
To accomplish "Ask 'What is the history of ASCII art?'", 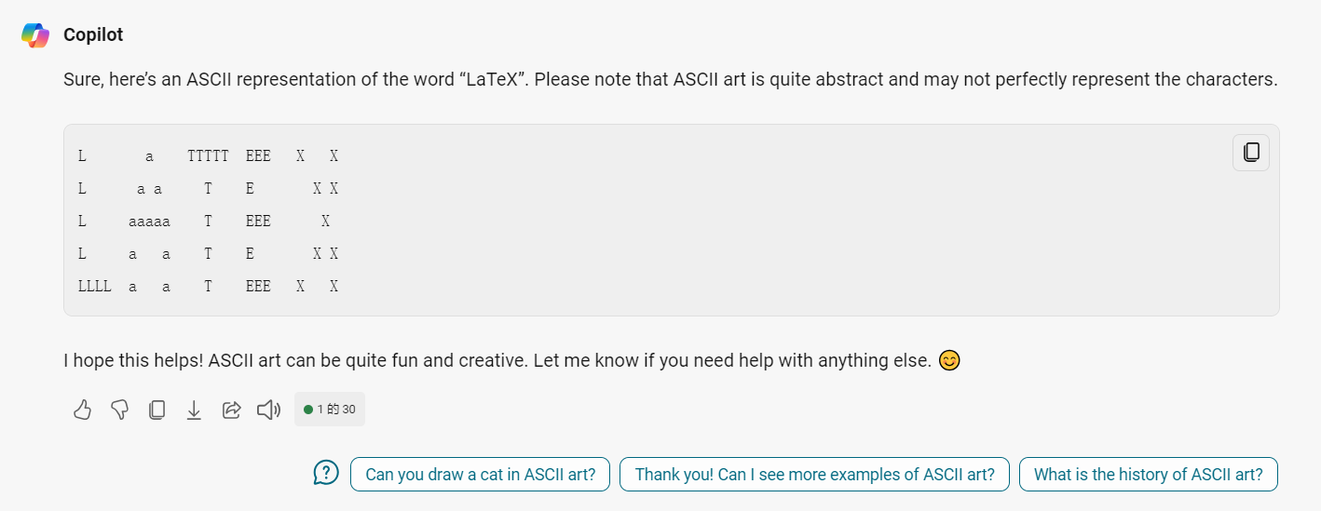I will point(1149,475).
